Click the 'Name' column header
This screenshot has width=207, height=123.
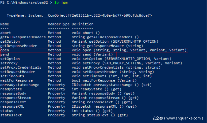[5, 24]
